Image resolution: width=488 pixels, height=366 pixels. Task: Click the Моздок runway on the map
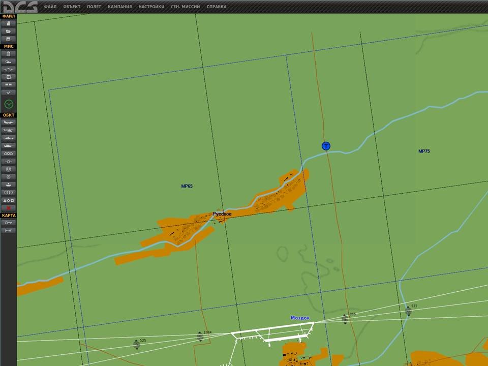[x=272, y=328]
